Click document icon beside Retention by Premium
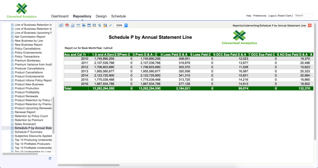This screenshot has width=318, height=168. 12,120
